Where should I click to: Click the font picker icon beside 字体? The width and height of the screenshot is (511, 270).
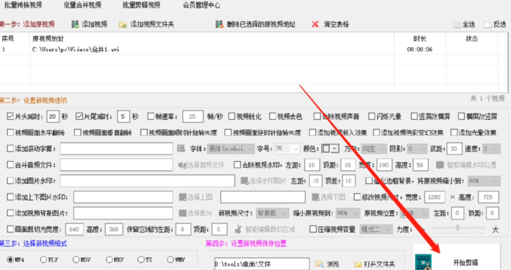pyautogui.click(x=181, y=149)
